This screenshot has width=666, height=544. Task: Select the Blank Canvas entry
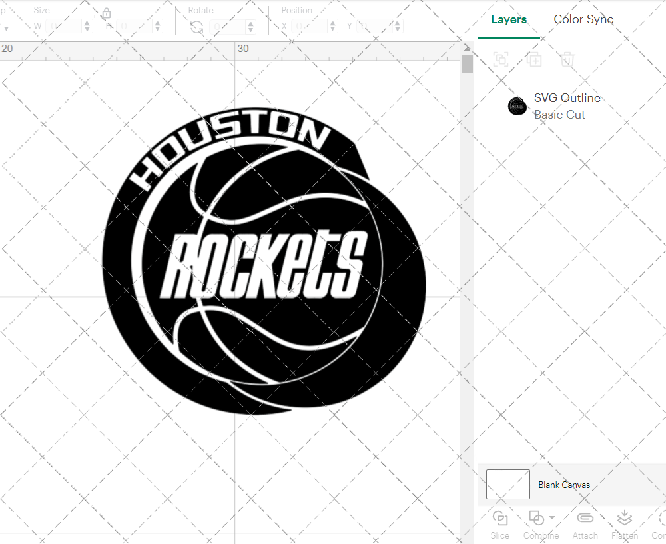point(565,485)
